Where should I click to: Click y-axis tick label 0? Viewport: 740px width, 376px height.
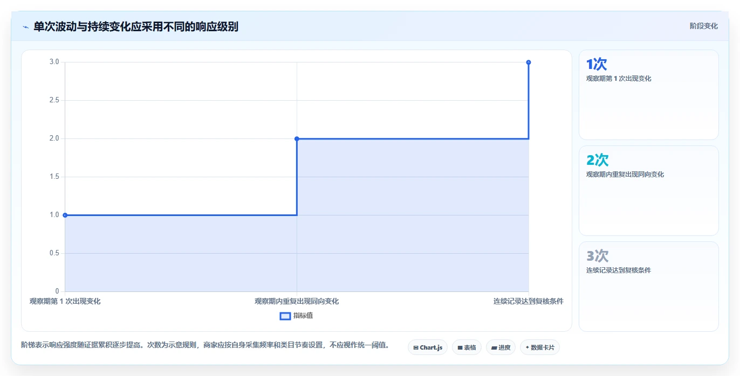tap(57, 291)
